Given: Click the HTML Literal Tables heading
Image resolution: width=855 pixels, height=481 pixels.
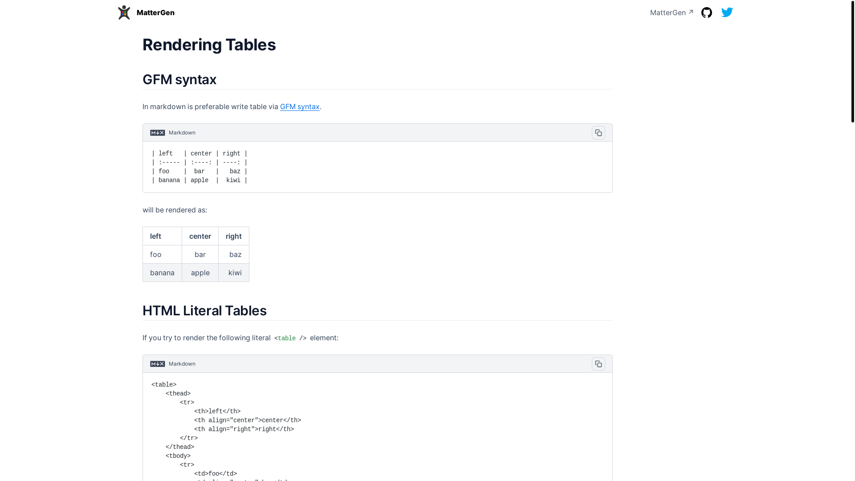Looking at the screenshot, I should [204, 310].
